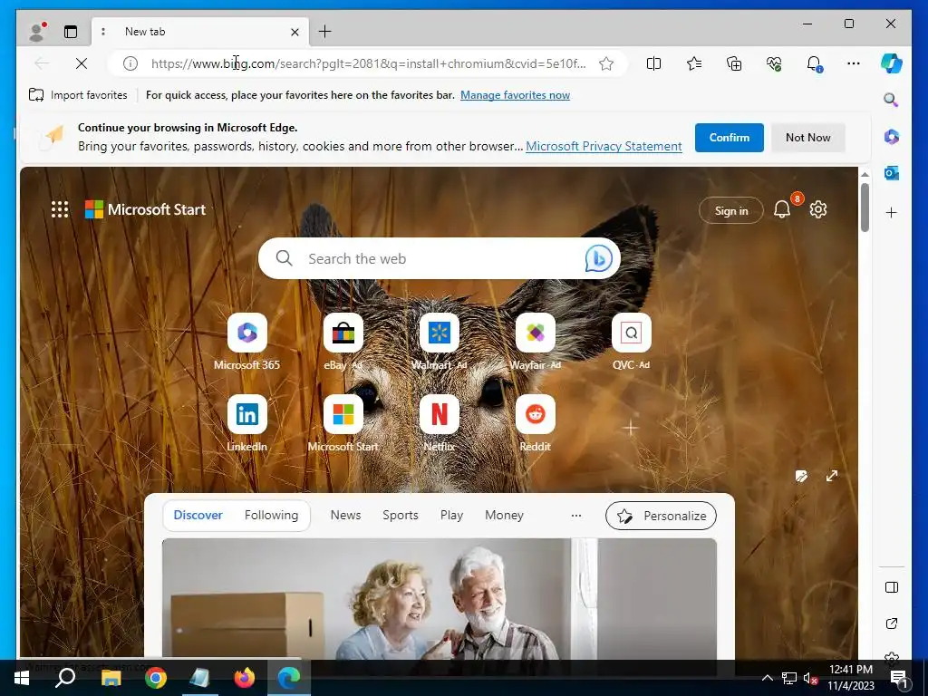Open Browser essentials heart icon

click(x=774, y=63)
